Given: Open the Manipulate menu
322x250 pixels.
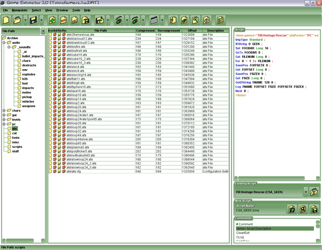Looking at the screenshot, I should click(20, 10).
